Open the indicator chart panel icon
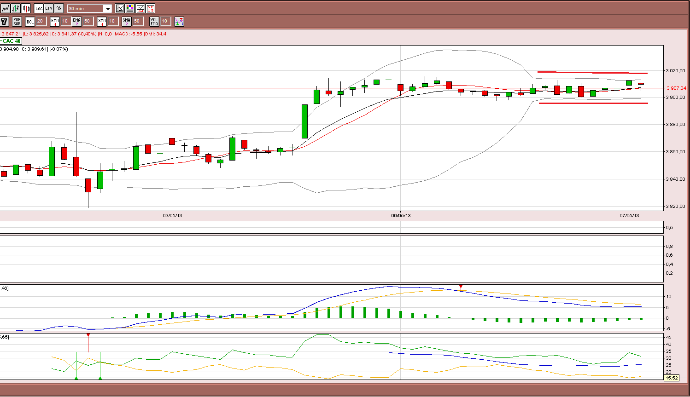The height and width of the screenshot is (397, 690). (x=140, y=8)
